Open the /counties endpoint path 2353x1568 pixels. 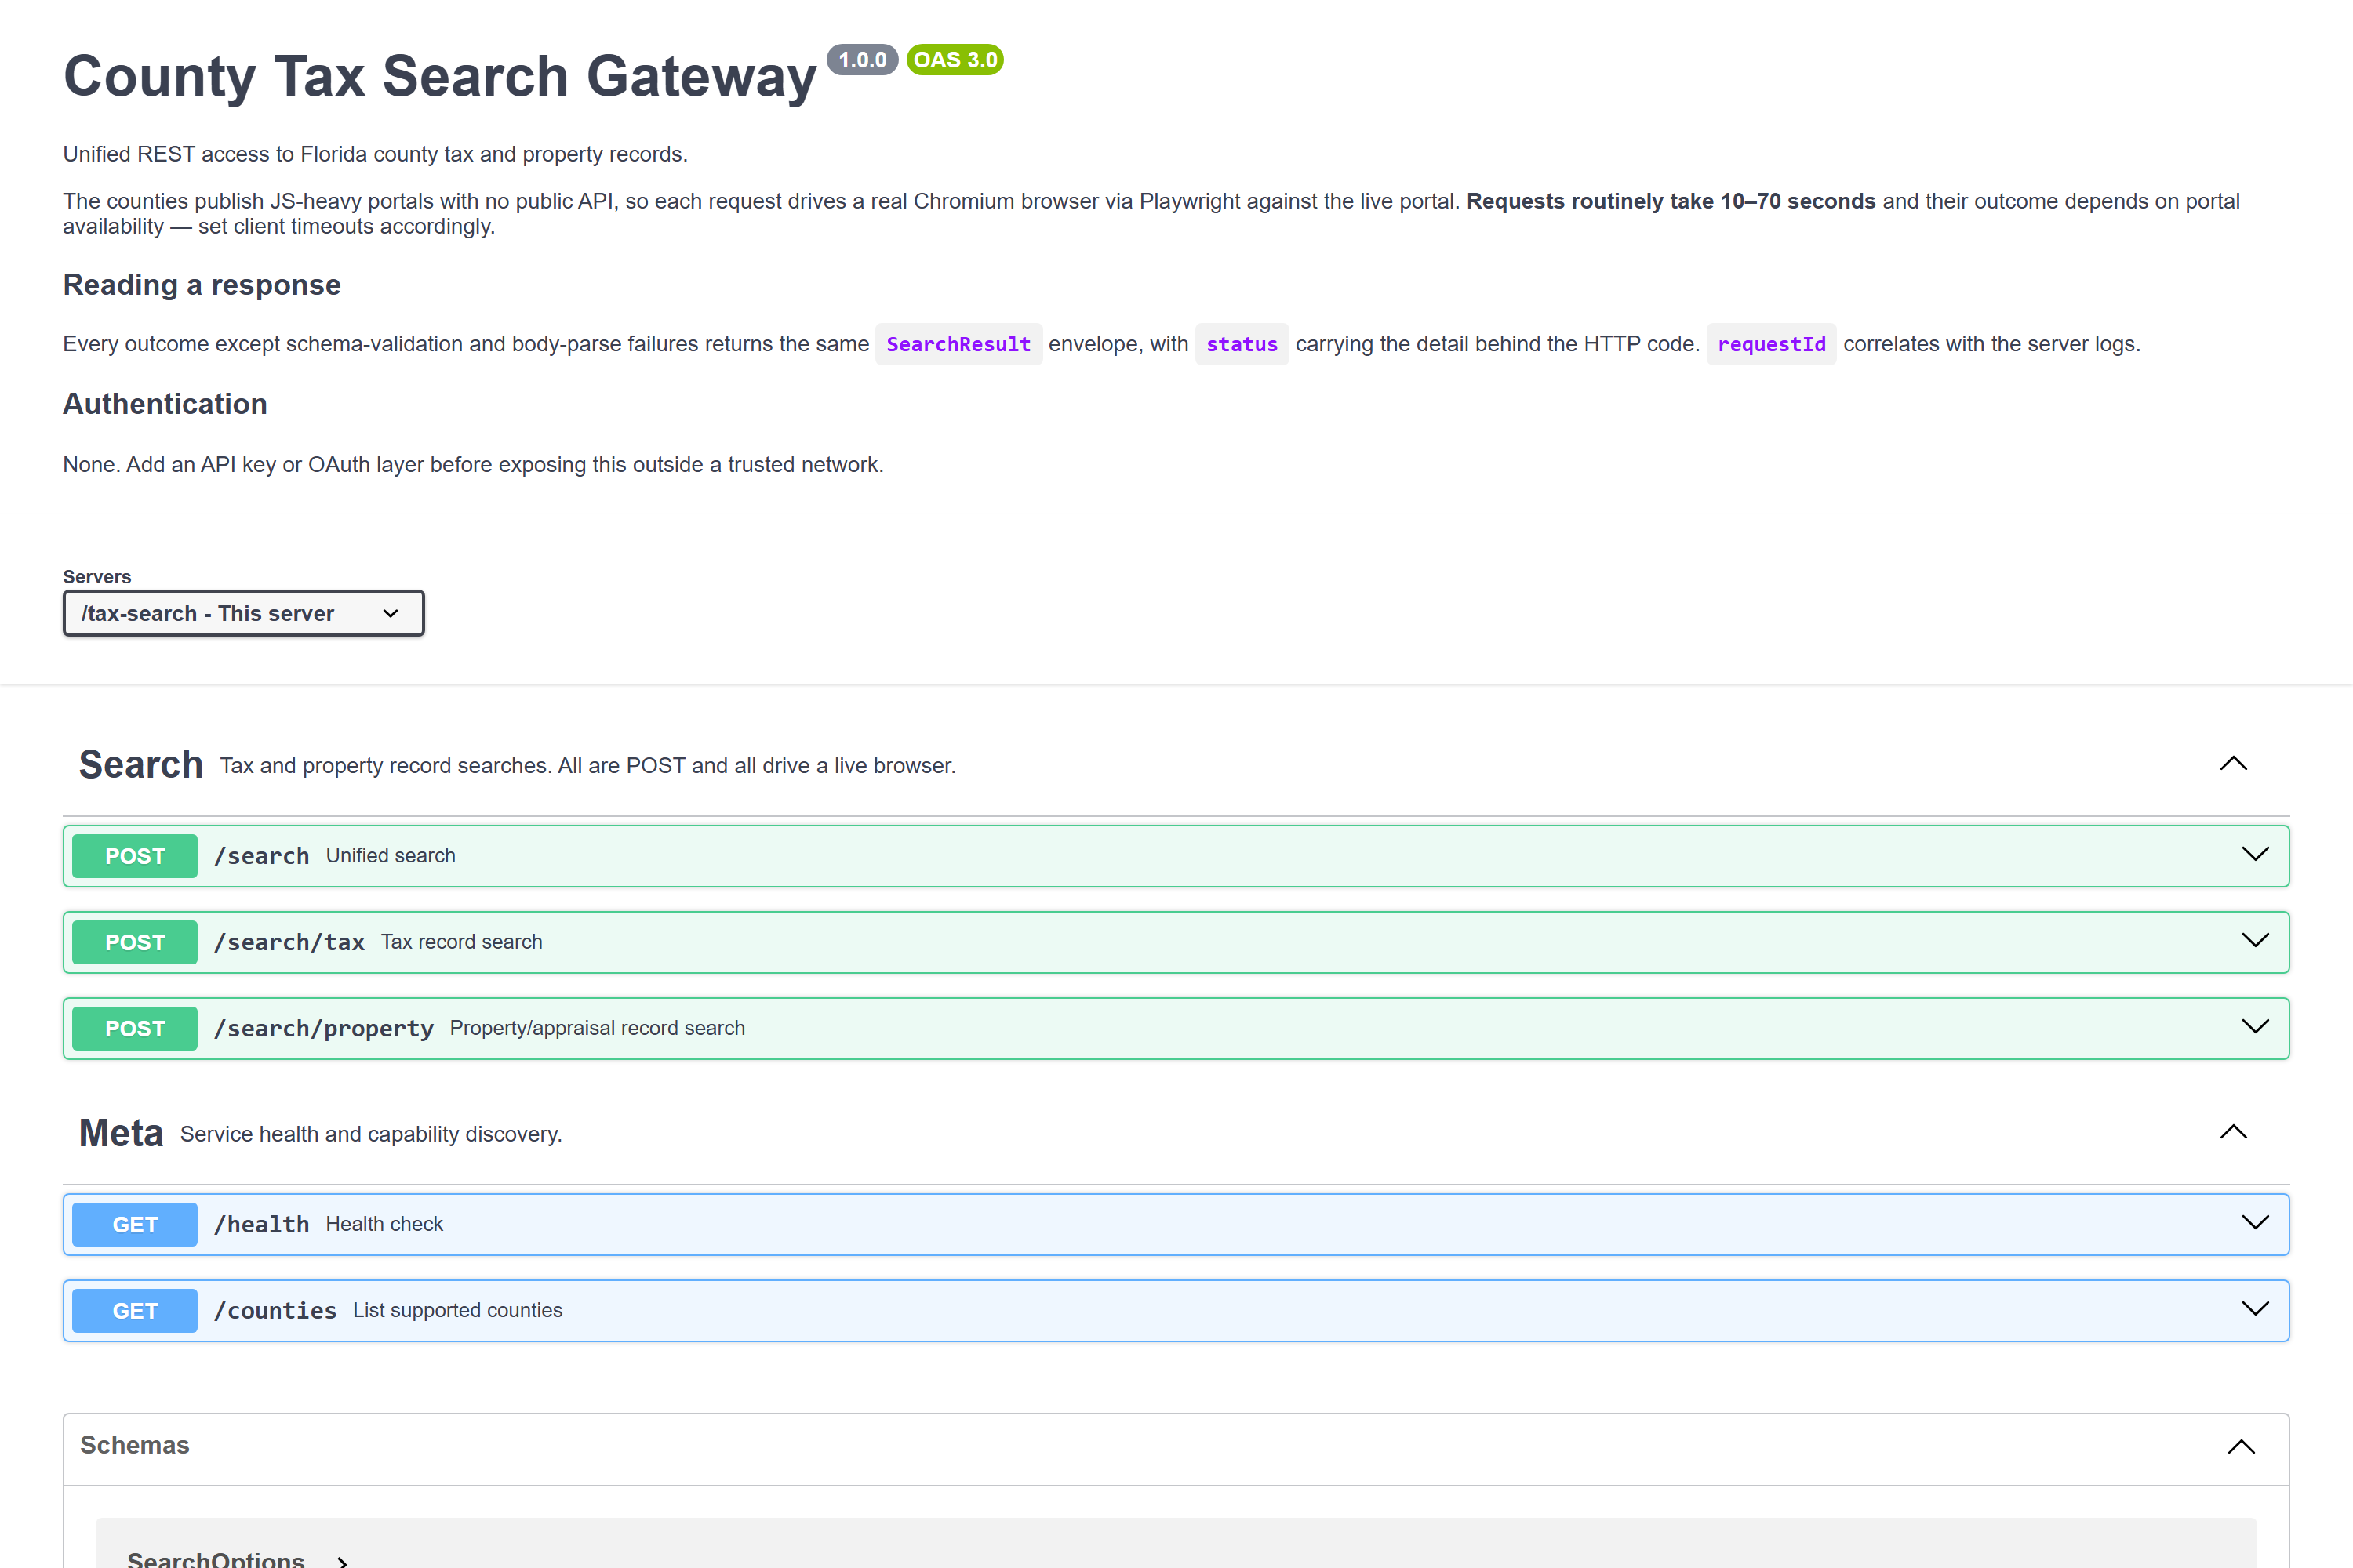coord(275,1311)
